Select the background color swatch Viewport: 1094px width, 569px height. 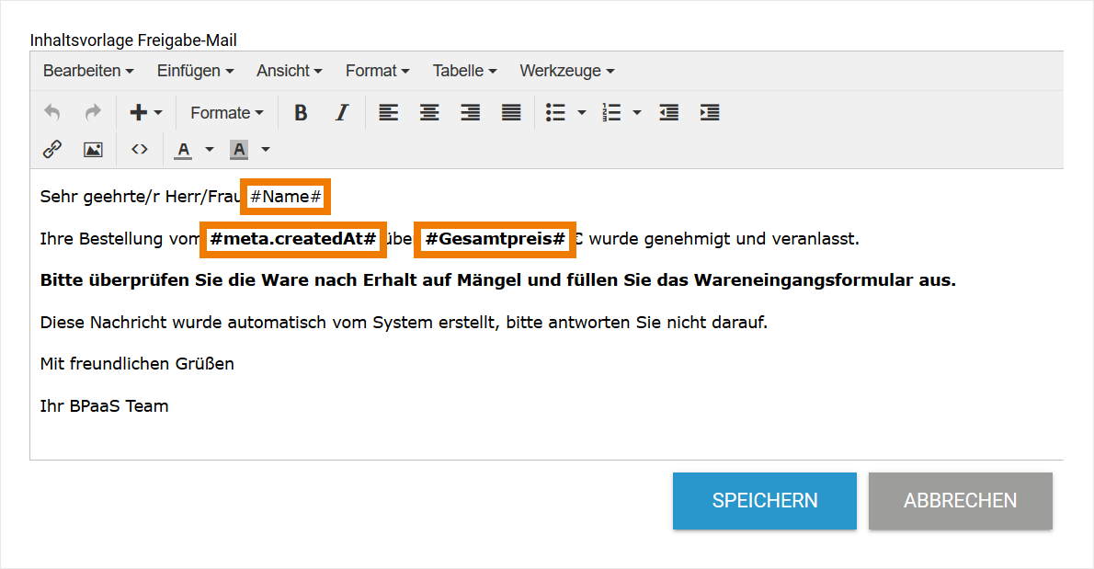(238, 149)
